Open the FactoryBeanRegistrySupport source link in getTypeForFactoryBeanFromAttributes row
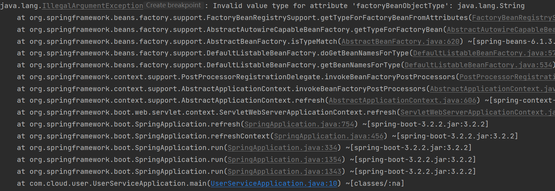555x191 pixels. pyautogui.click(x=514, y=18)
